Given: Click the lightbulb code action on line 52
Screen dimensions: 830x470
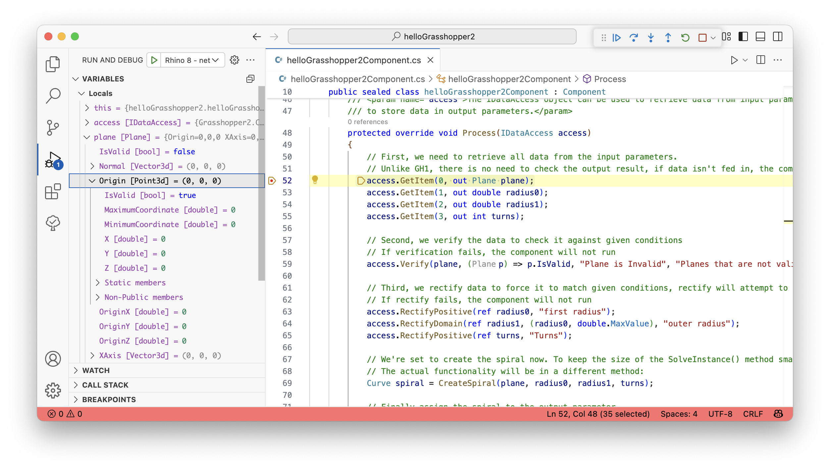Looking at the screenshot, I should (315, 180).
